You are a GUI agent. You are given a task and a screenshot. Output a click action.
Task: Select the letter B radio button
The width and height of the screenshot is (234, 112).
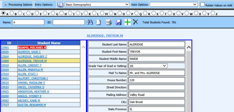[11, 13]
